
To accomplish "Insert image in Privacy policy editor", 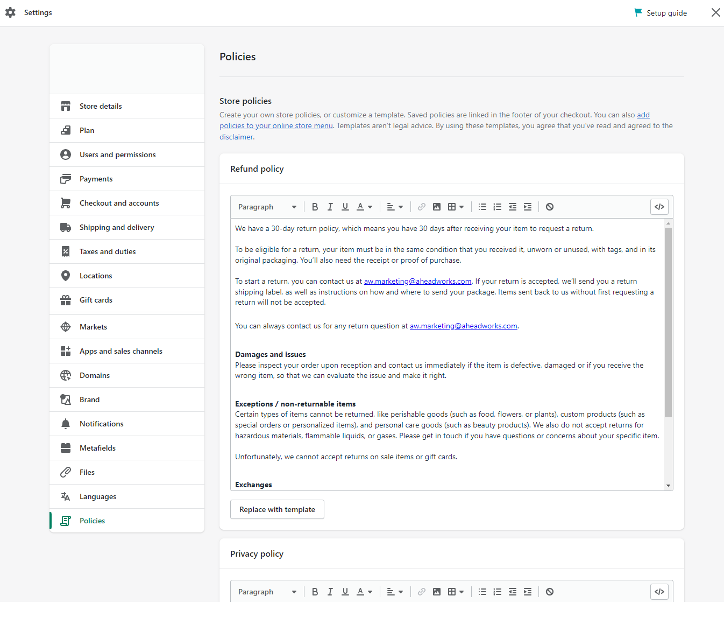I will pos(437,592).
